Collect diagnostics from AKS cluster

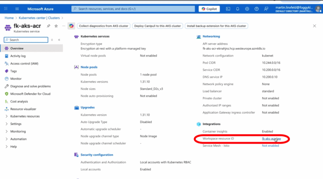[103, 26]
